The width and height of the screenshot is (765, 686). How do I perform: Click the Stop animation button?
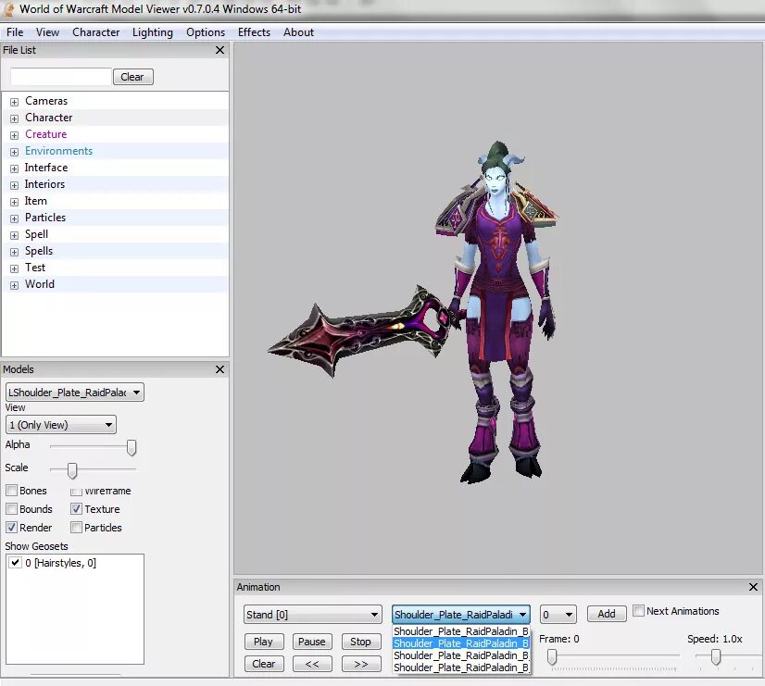coord(361,642)
